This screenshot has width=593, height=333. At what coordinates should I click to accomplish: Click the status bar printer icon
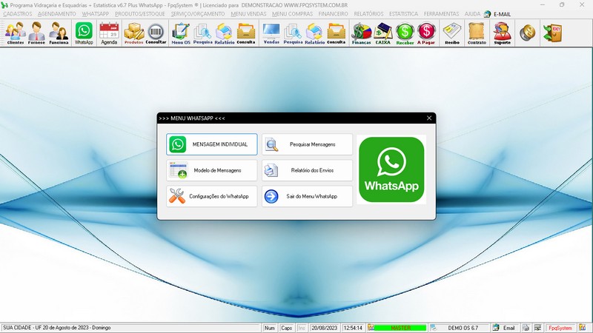526,328
